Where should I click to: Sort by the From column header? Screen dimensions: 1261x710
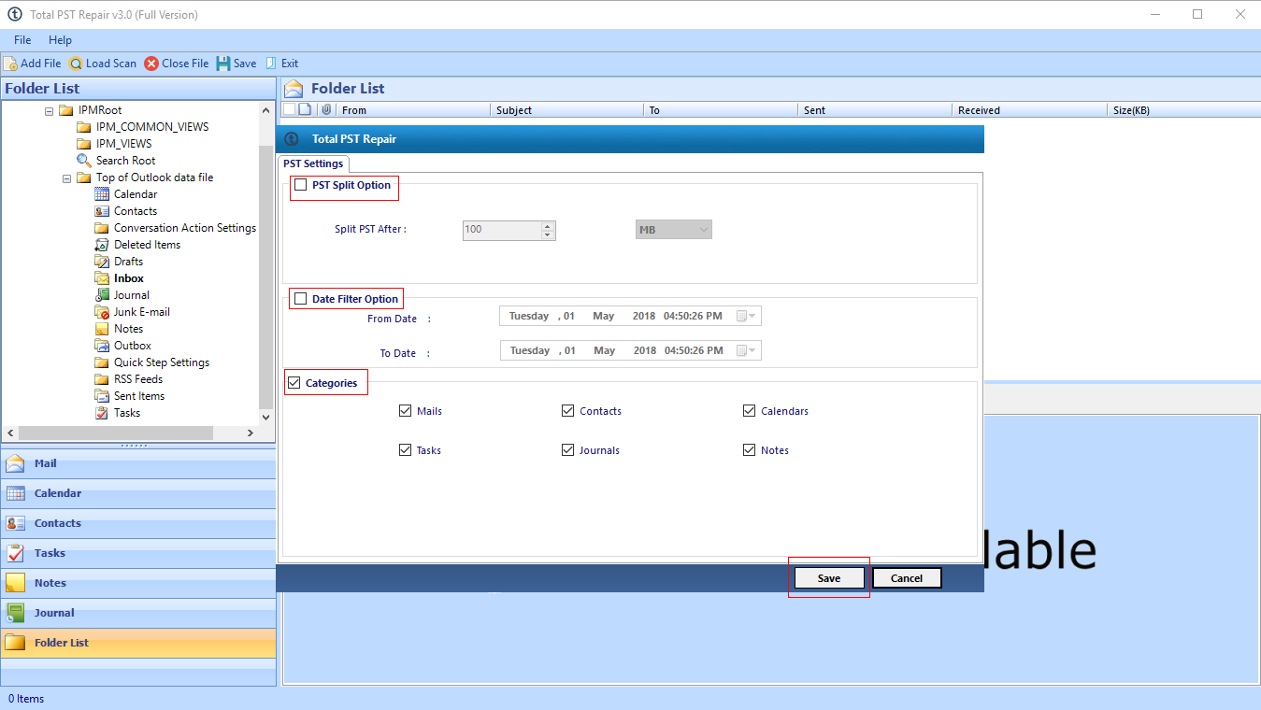[414, 110]
